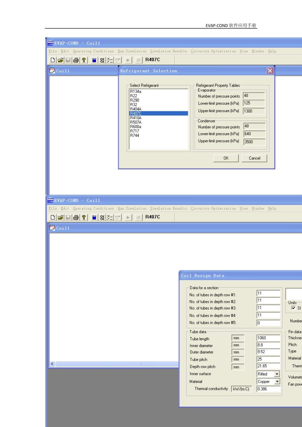Click New file icon in upper window toolbar
302x427 pixels.
[53, 60]
